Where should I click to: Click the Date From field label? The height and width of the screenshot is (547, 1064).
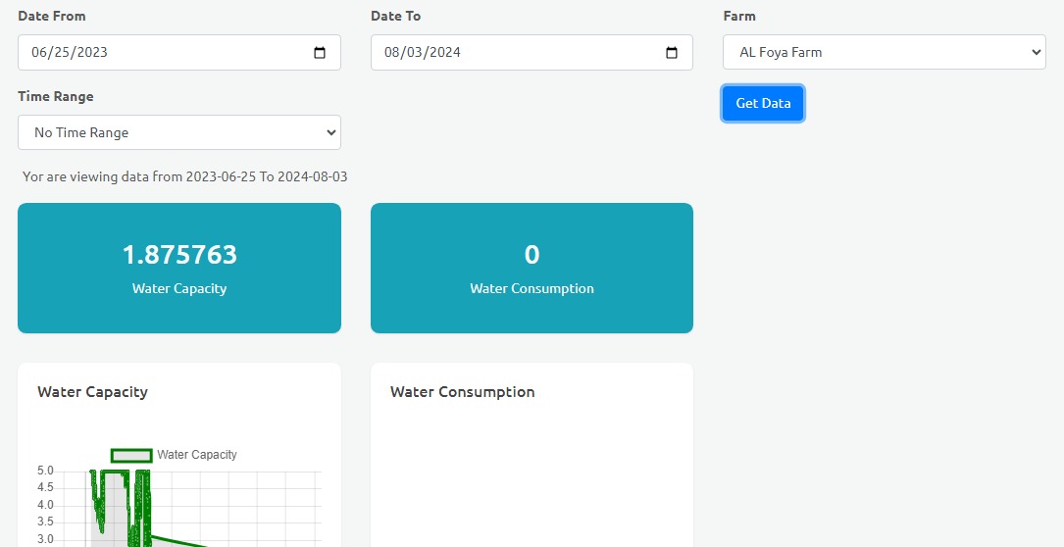pos(52,17)
